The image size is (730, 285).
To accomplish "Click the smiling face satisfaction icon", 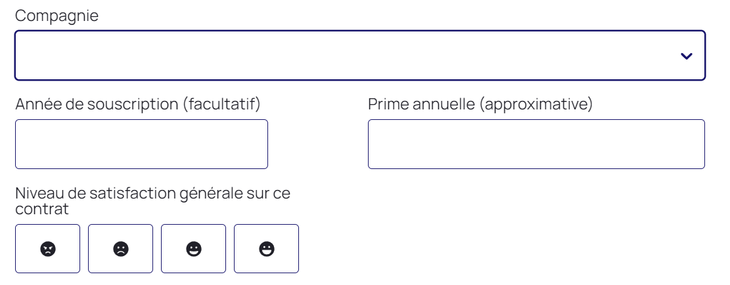I will [x=193, y=248].
